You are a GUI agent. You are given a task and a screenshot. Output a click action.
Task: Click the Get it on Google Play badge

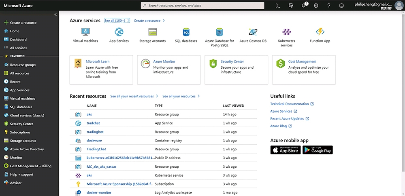click(x=318, y=150)
